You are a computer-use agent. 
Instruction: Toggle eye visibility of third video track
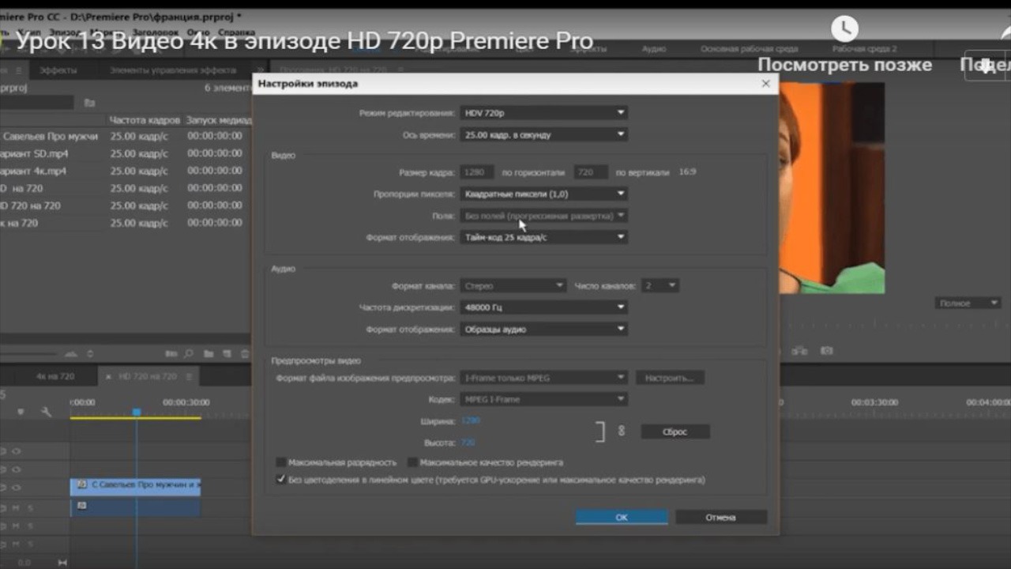click(16, 488)
